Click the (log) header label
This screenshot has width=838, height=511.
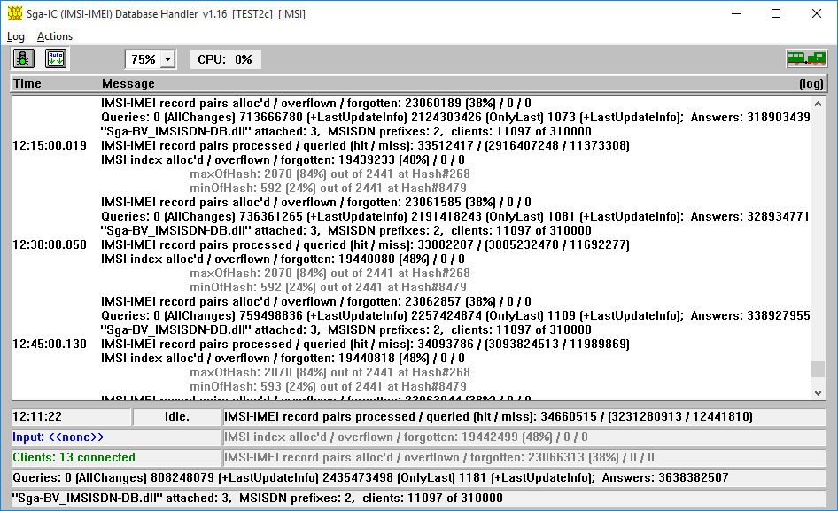click(x=811, y=83)
